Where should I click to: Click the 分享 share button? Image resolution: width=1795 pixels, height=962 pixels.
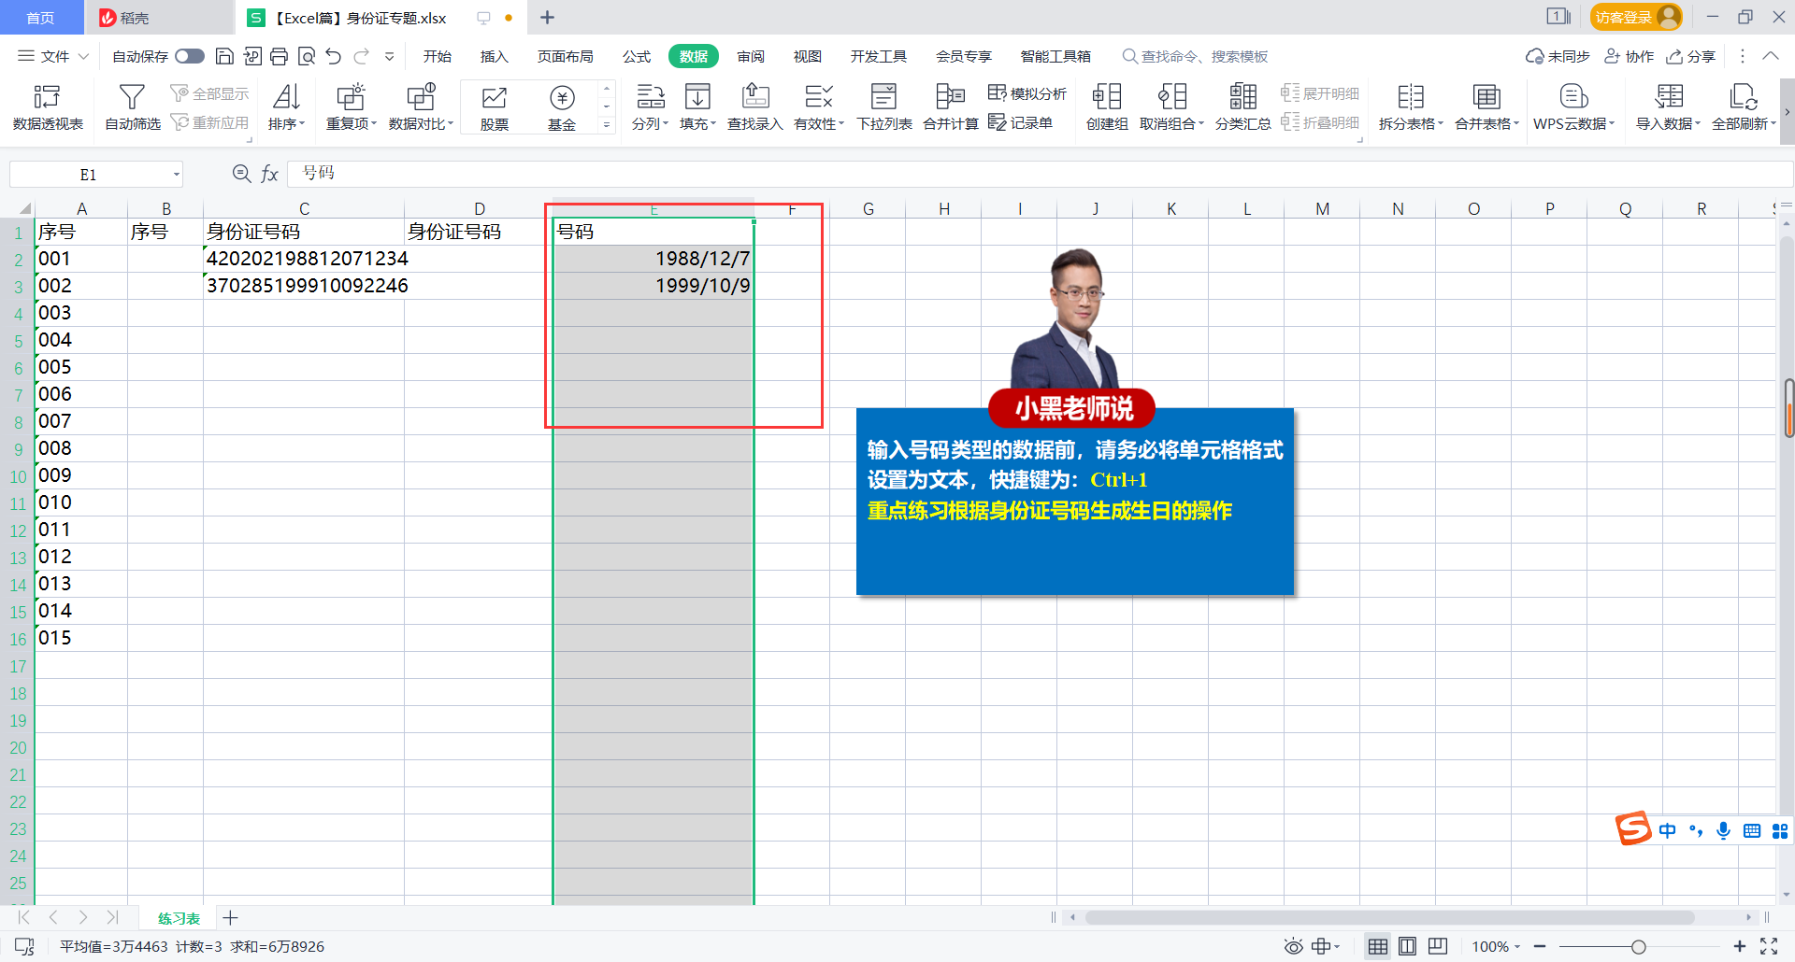click(x=1692, y=56)
